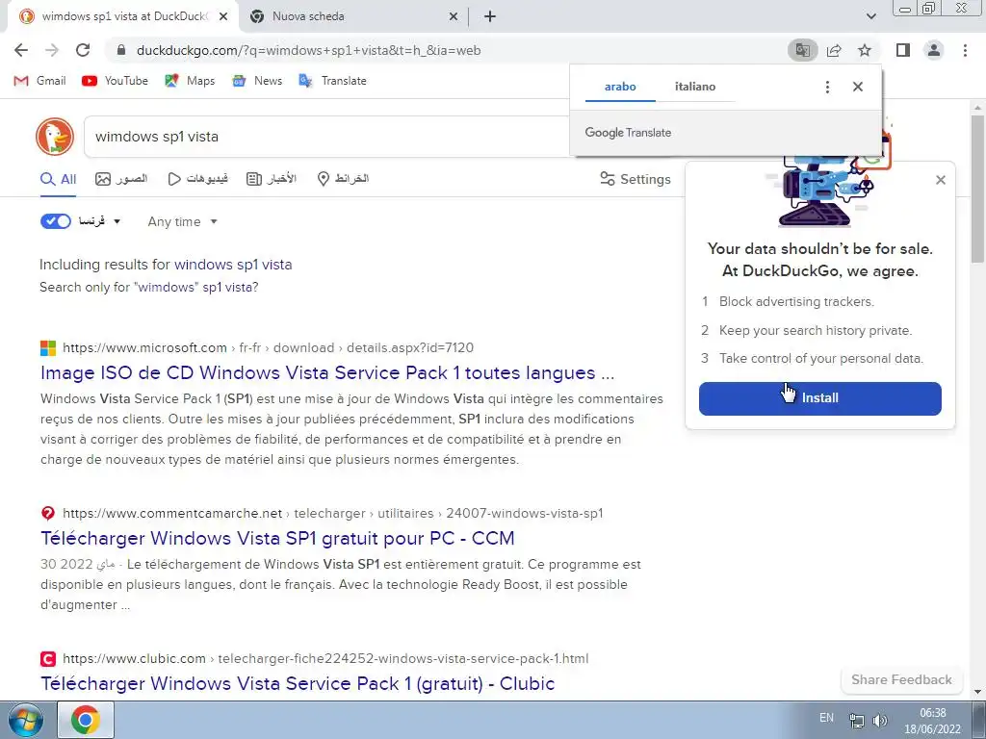Viewport: 986px width, 739px height.
Task: Open the browser side panel
Action: pyautogui.click(x=903, y=50)
